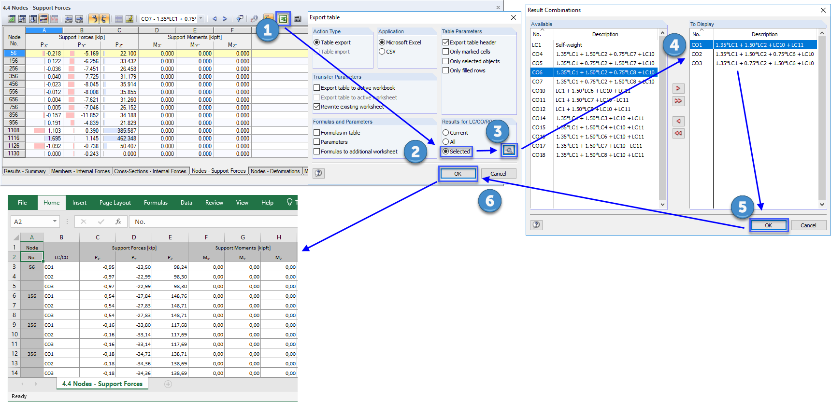Screen dimensions: 831x402
Task: Open Excel Insert ribbon tab
Action: [79, 203]
